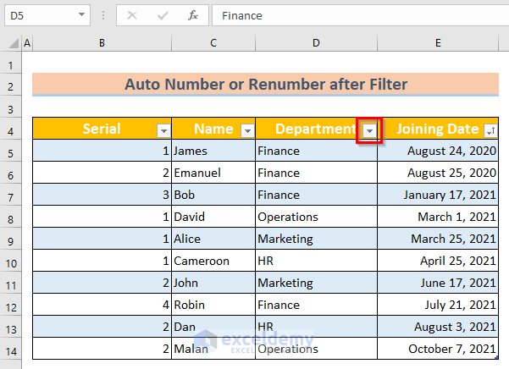The width and height of the screenshot is (509, 369).
Task: Select column D header
Action: 316,43
